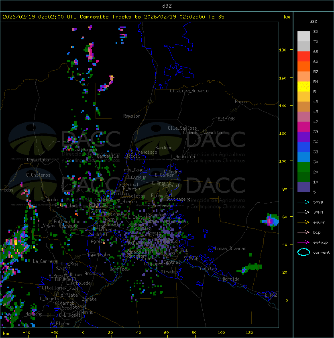Click the dBZ title at top
The width and height of the screenshot is (334, 338).
167,6
